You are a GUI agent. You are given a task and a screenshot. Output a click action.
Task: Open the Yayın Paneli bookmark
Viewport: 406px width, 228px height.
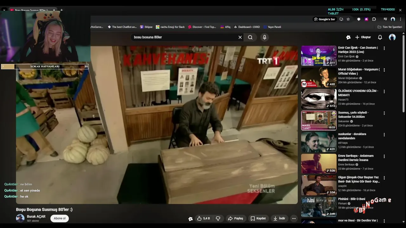[272, 27]
